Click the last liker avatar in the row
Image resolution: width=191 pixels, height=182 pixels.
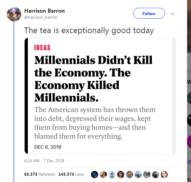tap(164, 174)
